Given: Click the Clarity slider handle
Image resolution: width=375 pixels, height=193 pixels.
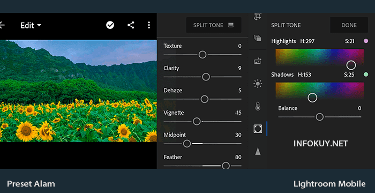Looking at the screenshot, I should [x=206, y=77].
